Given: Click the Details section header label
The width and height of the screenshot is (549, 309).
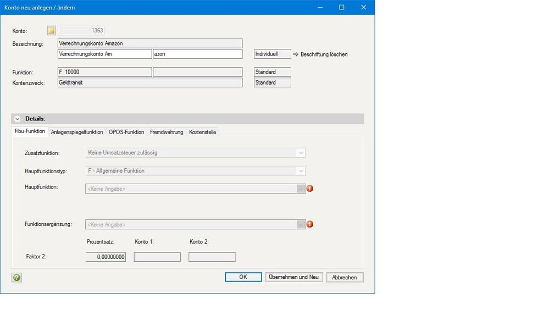Looking at the screenshot, I should [35, 119].
